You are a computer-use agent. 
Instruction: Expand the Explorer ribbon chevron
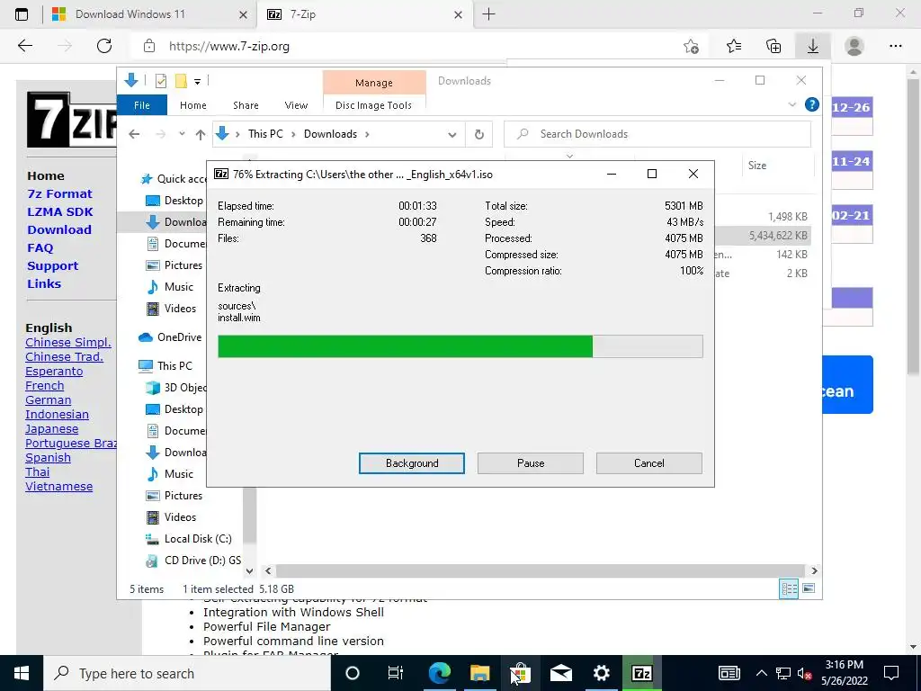click(x=791, y=104)
